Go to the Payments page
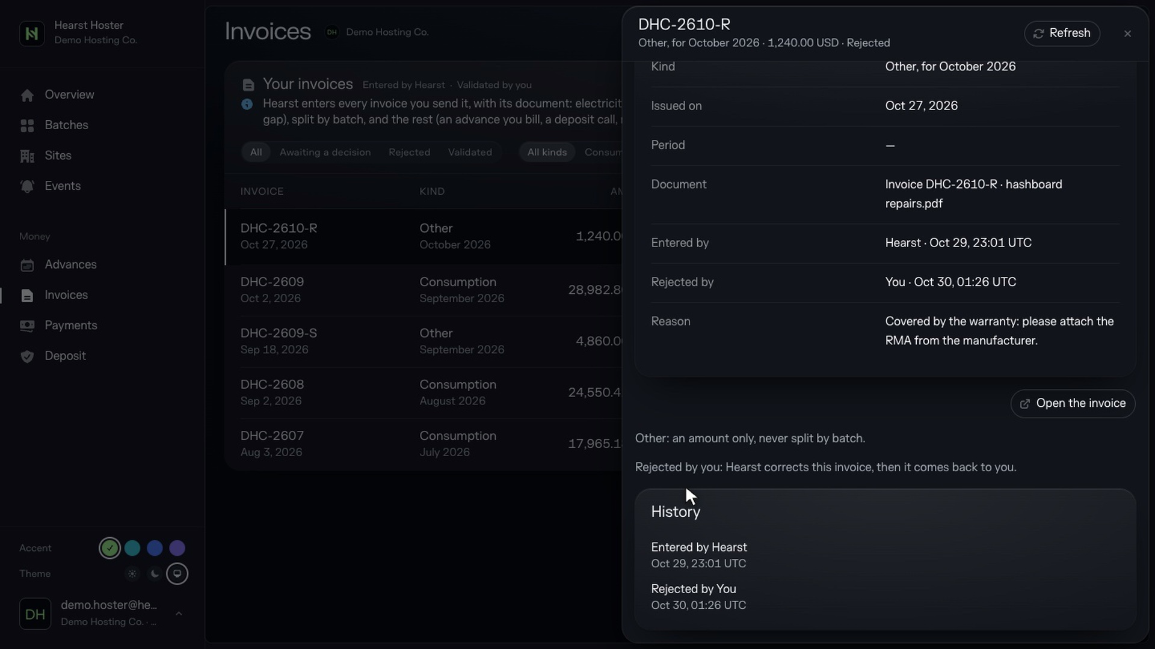 click(70, 325)
